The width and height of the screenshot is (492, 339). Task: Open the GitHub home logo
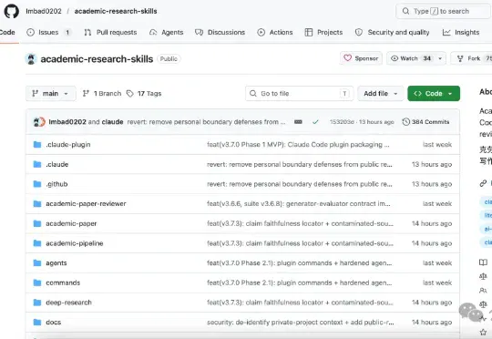tap(11, 11)
